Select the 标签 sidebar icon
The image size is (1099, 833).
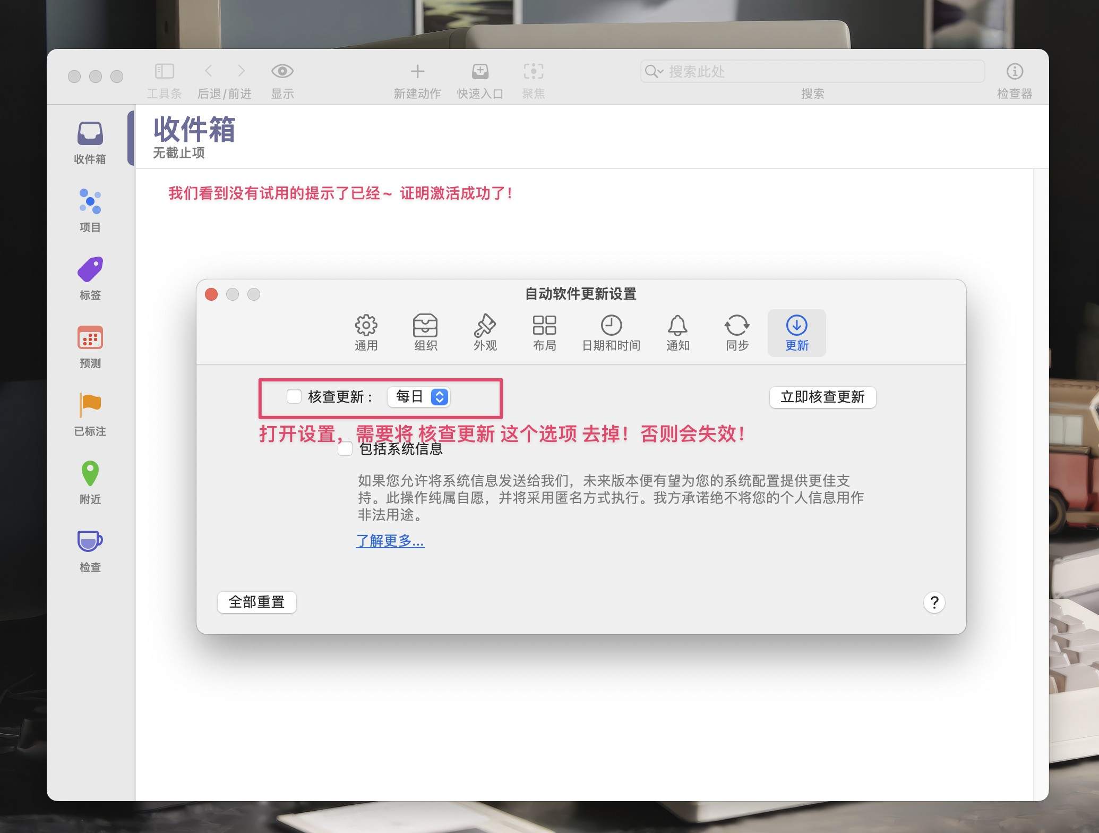tap(89, 277)
